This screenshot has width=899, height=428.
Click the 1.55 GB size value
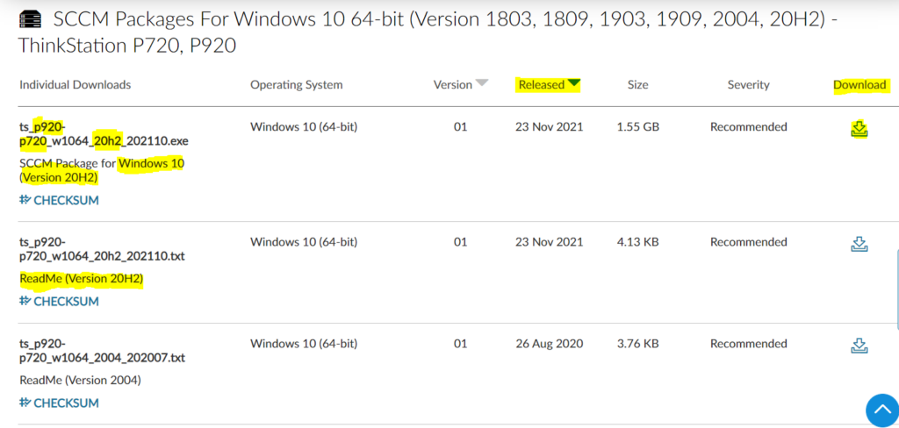(637, 126)
